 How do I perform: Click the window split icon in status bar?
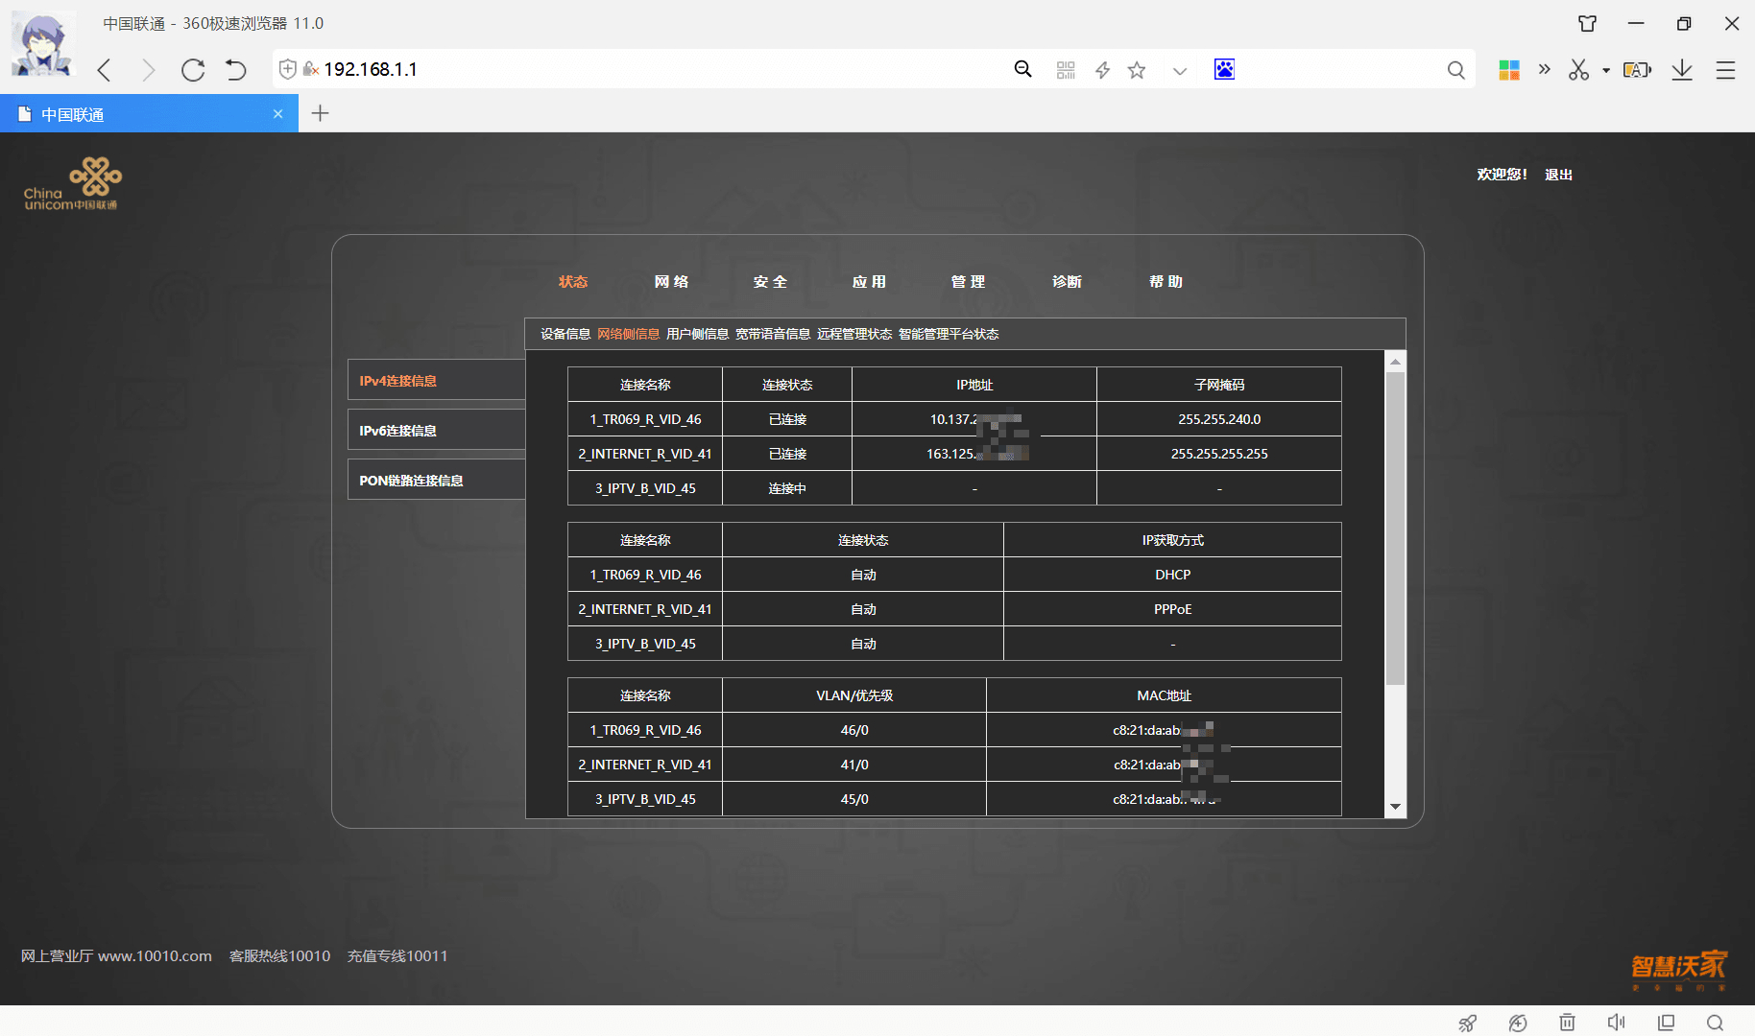(1667, 1023)
